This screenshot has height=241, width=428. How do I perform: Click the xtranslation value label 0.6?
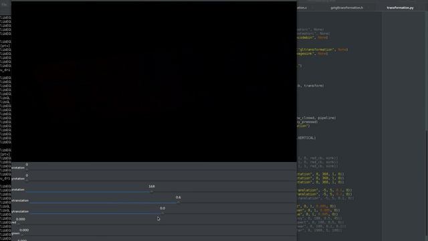[178, 197]
